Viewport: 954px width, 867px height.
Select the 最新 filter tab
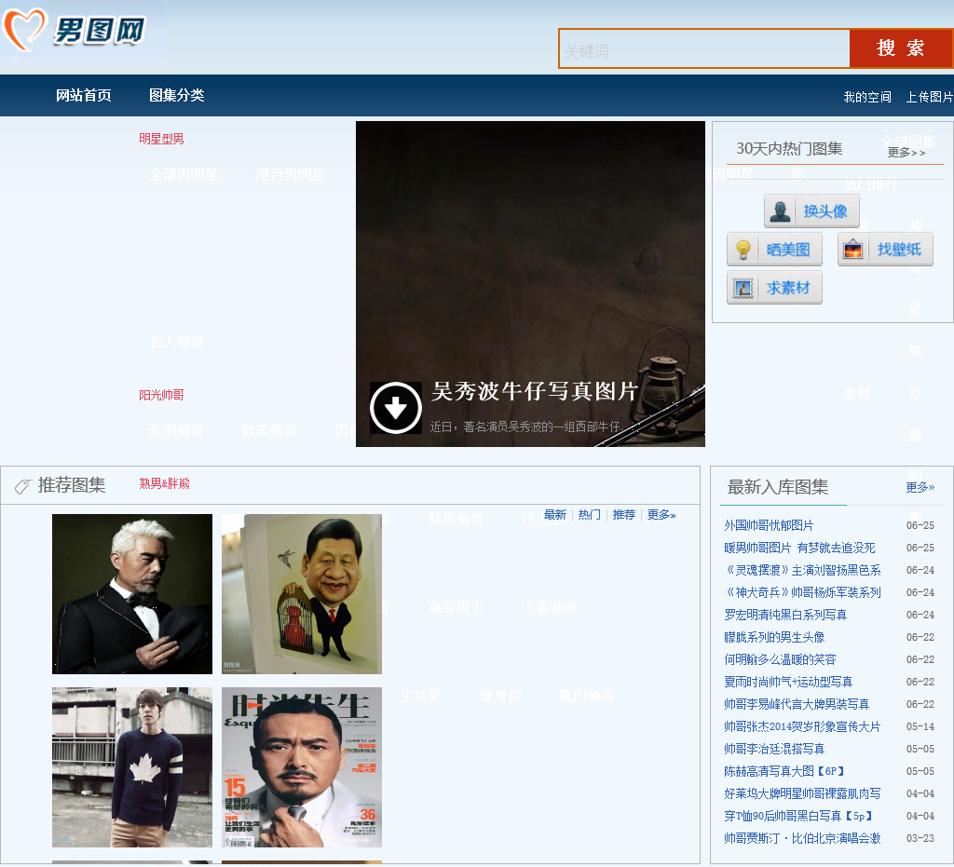(555, 515)
